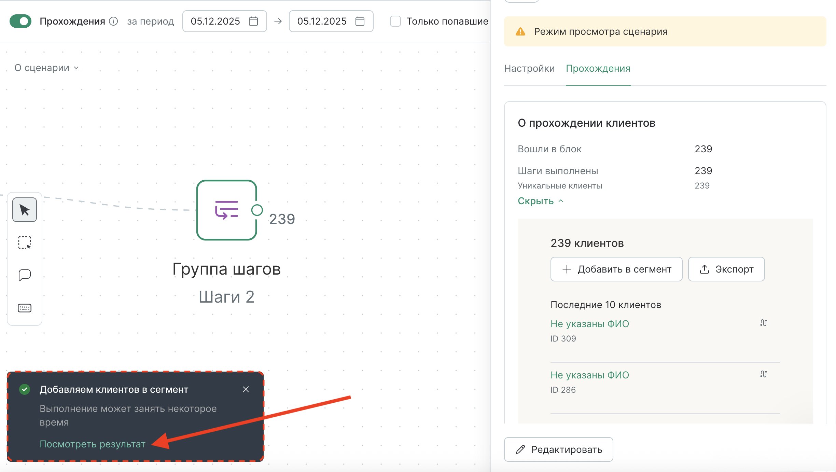836x472 pixels.
Task: Open the keyboard shortcuts panel
Action: coord(24,307)
